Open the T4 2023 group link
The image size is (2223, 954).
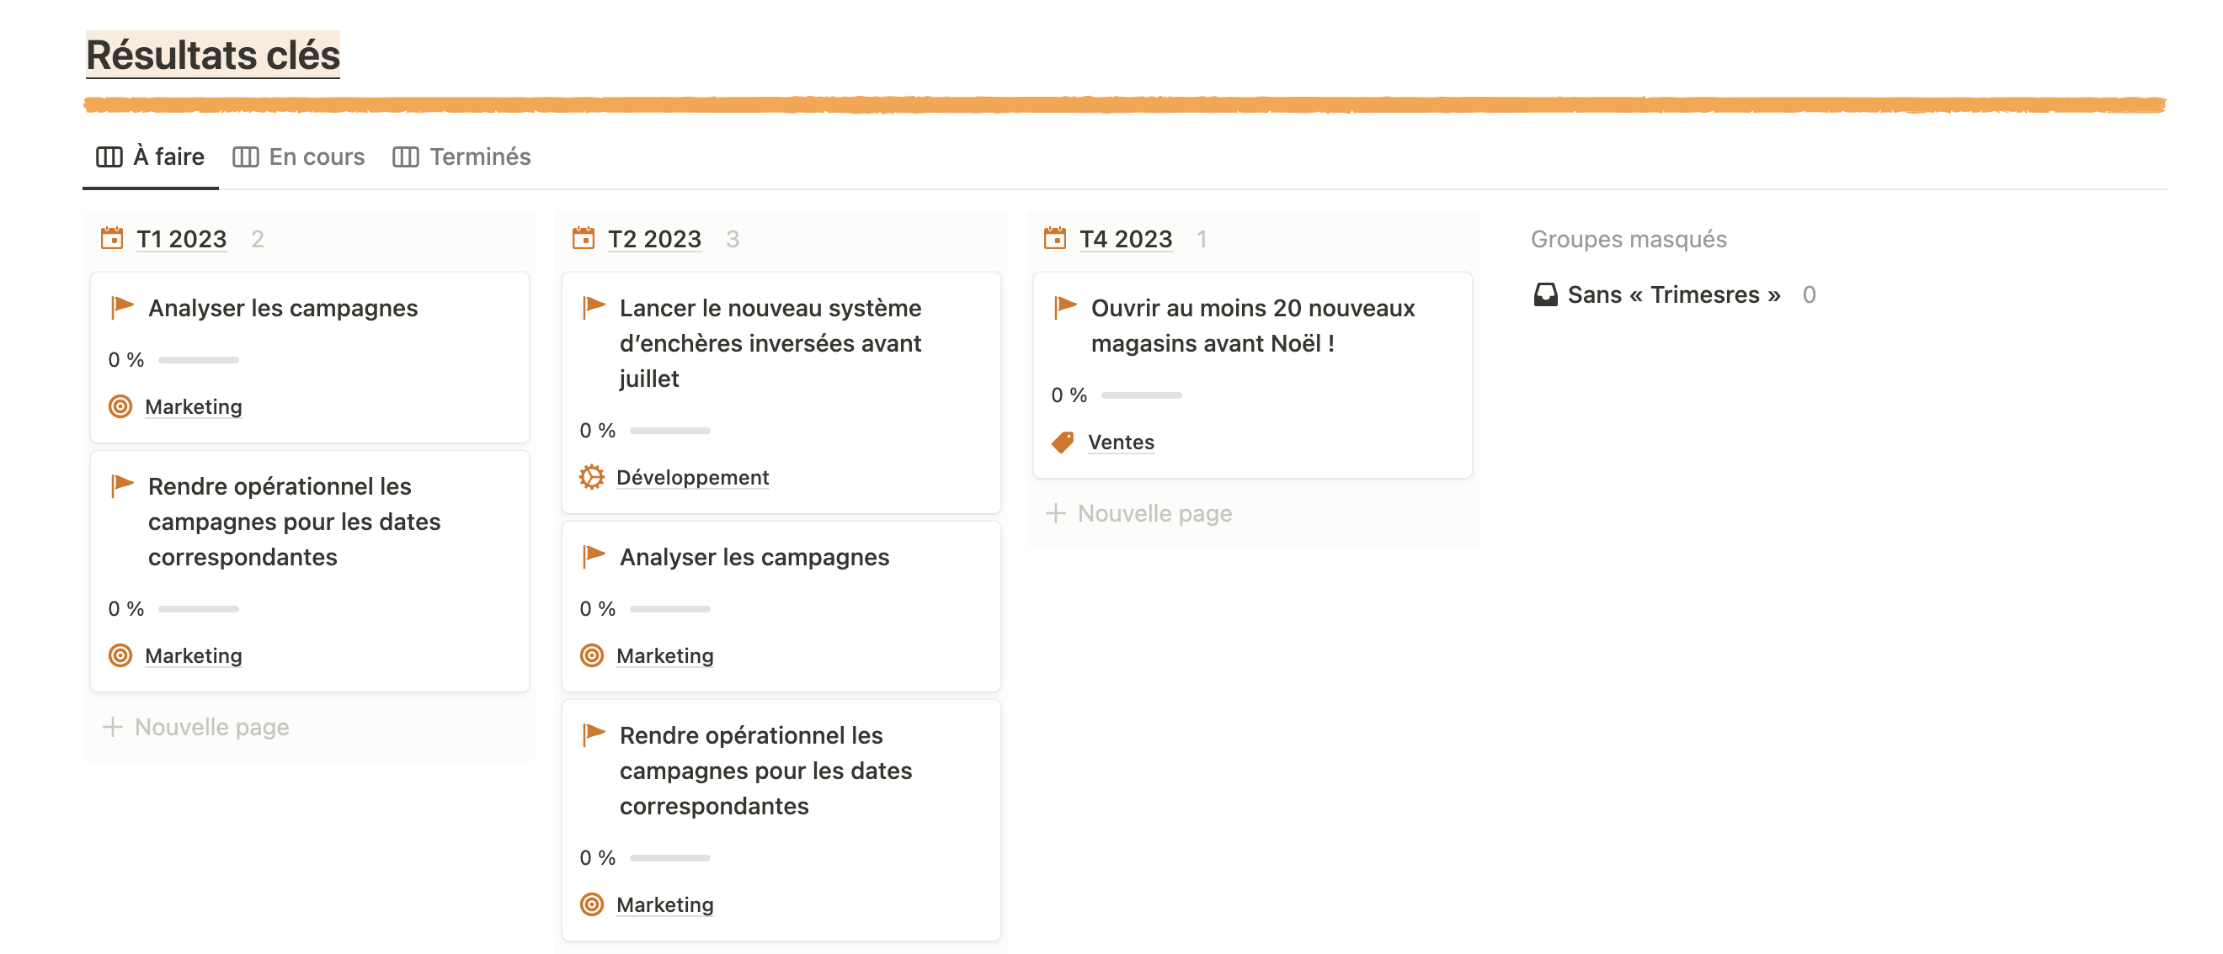[x=1125, y=239]
